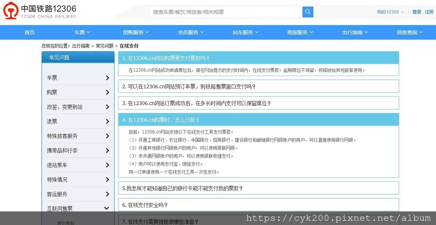Expand question 3 about seat reservation time

[258, 103]
